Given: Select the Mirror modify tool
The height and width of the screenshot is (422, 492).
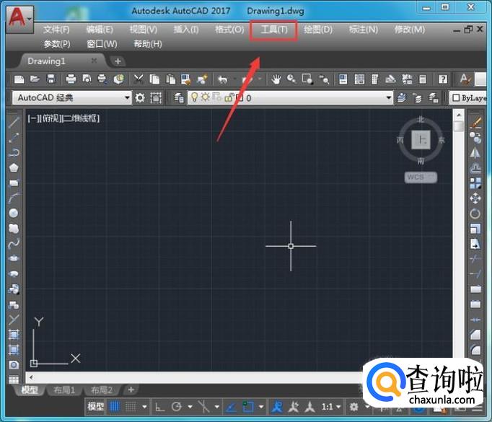Looking at the screenshot, I should (475, 153).
